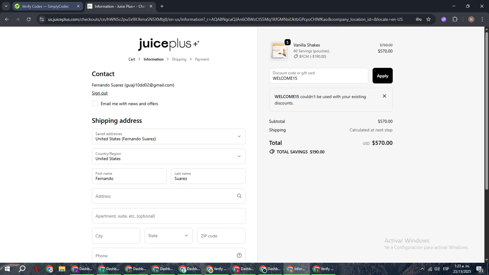Click the 'Calculated at next step' shipping text

371,130
